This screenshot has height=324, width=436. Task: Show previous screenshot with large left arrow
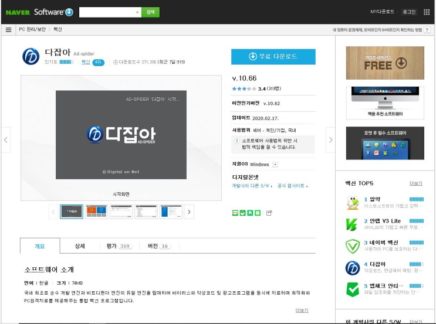tap(5, 140)
